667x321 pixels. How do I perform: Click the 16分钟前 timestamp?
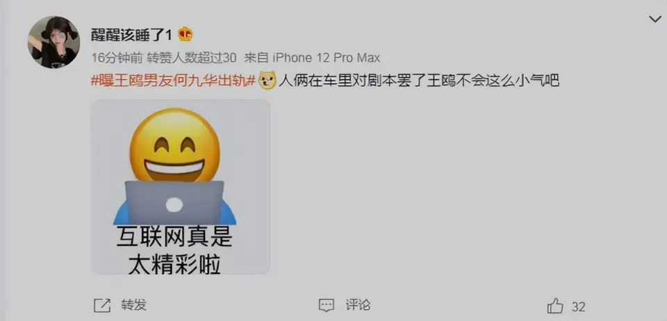(x=116, y=58)
